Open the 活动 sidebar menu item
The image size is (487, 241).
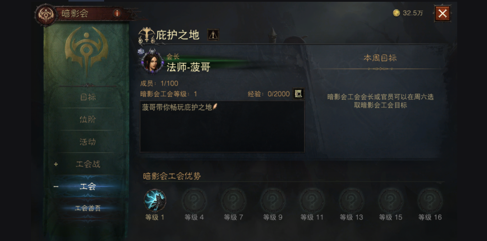click(88, 142)
